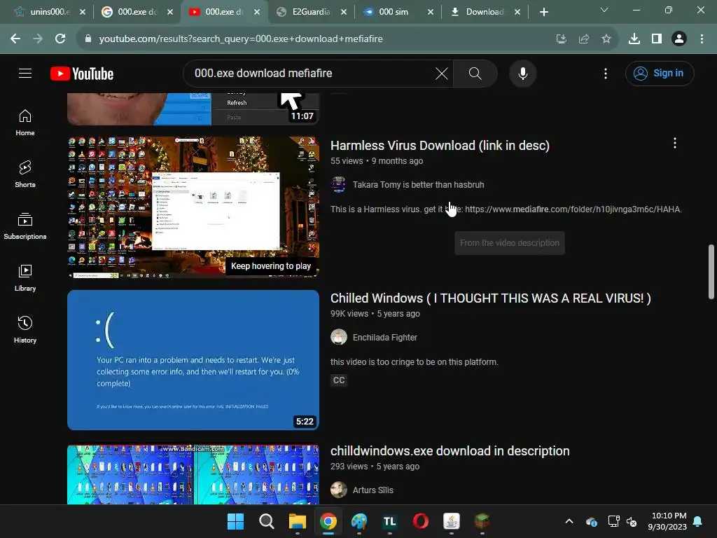Screen dimensions: 717x538
Task: Click the muted volume tray icon
Action: click(x=632, y=521)
